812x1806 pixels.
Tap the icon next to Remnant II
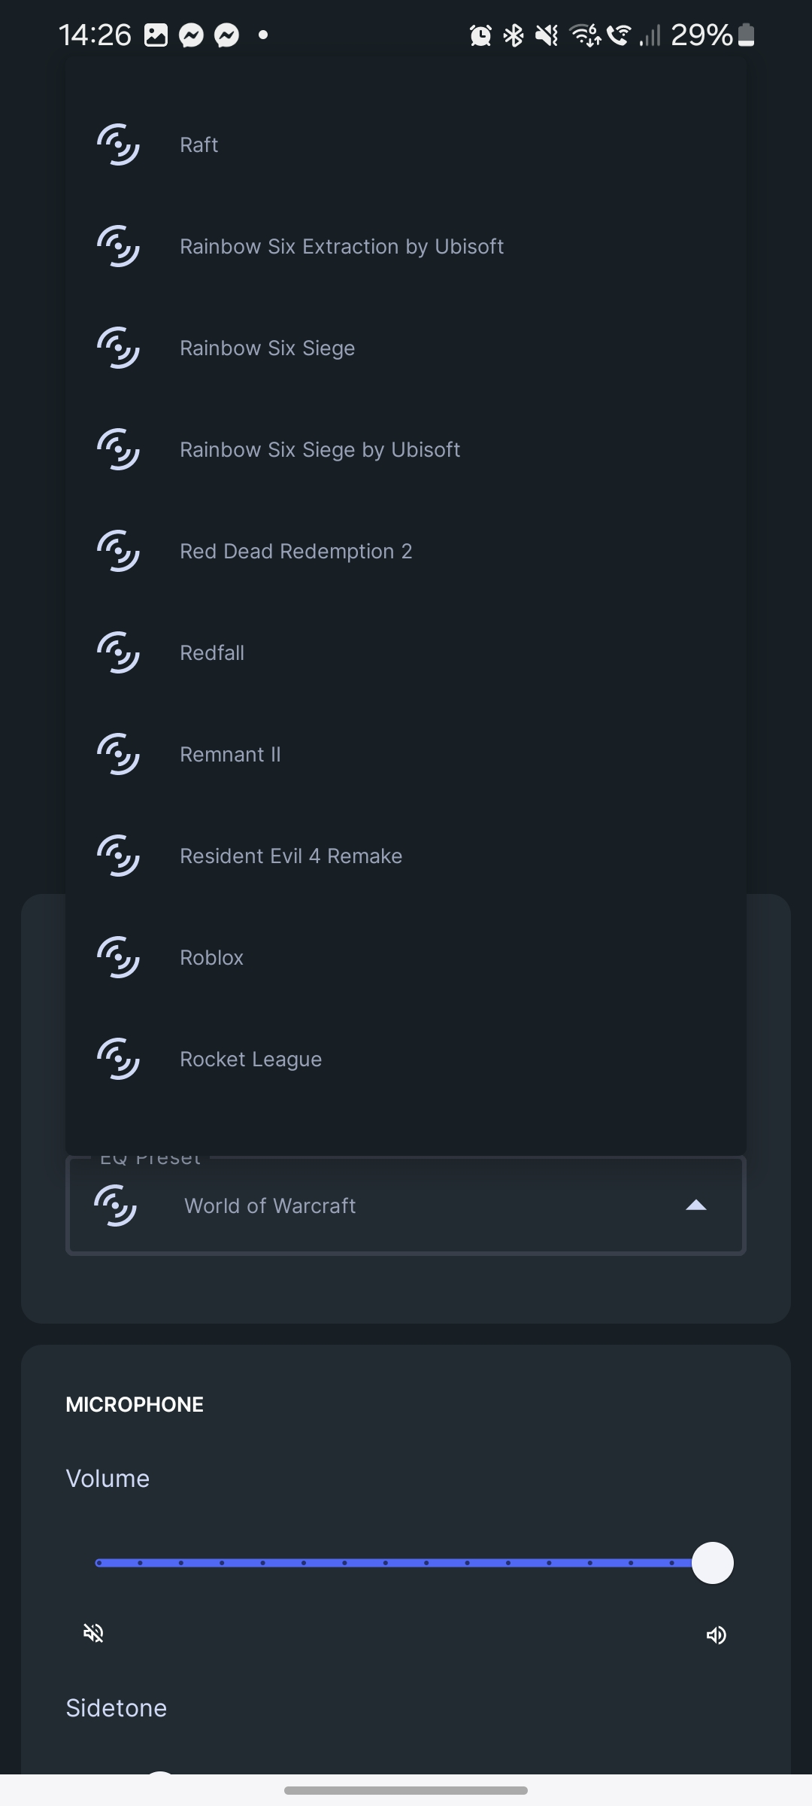click(118, 754)
